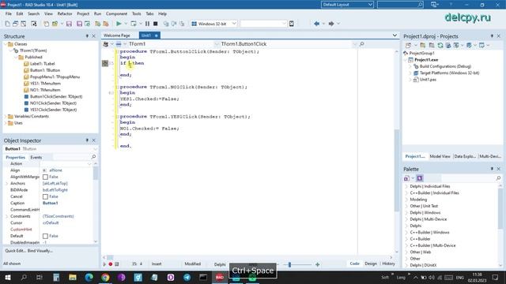Click the Run Without Debugging icon
Image resolution: width=506 pixels, height=284 pixels.
coord(134,24)
